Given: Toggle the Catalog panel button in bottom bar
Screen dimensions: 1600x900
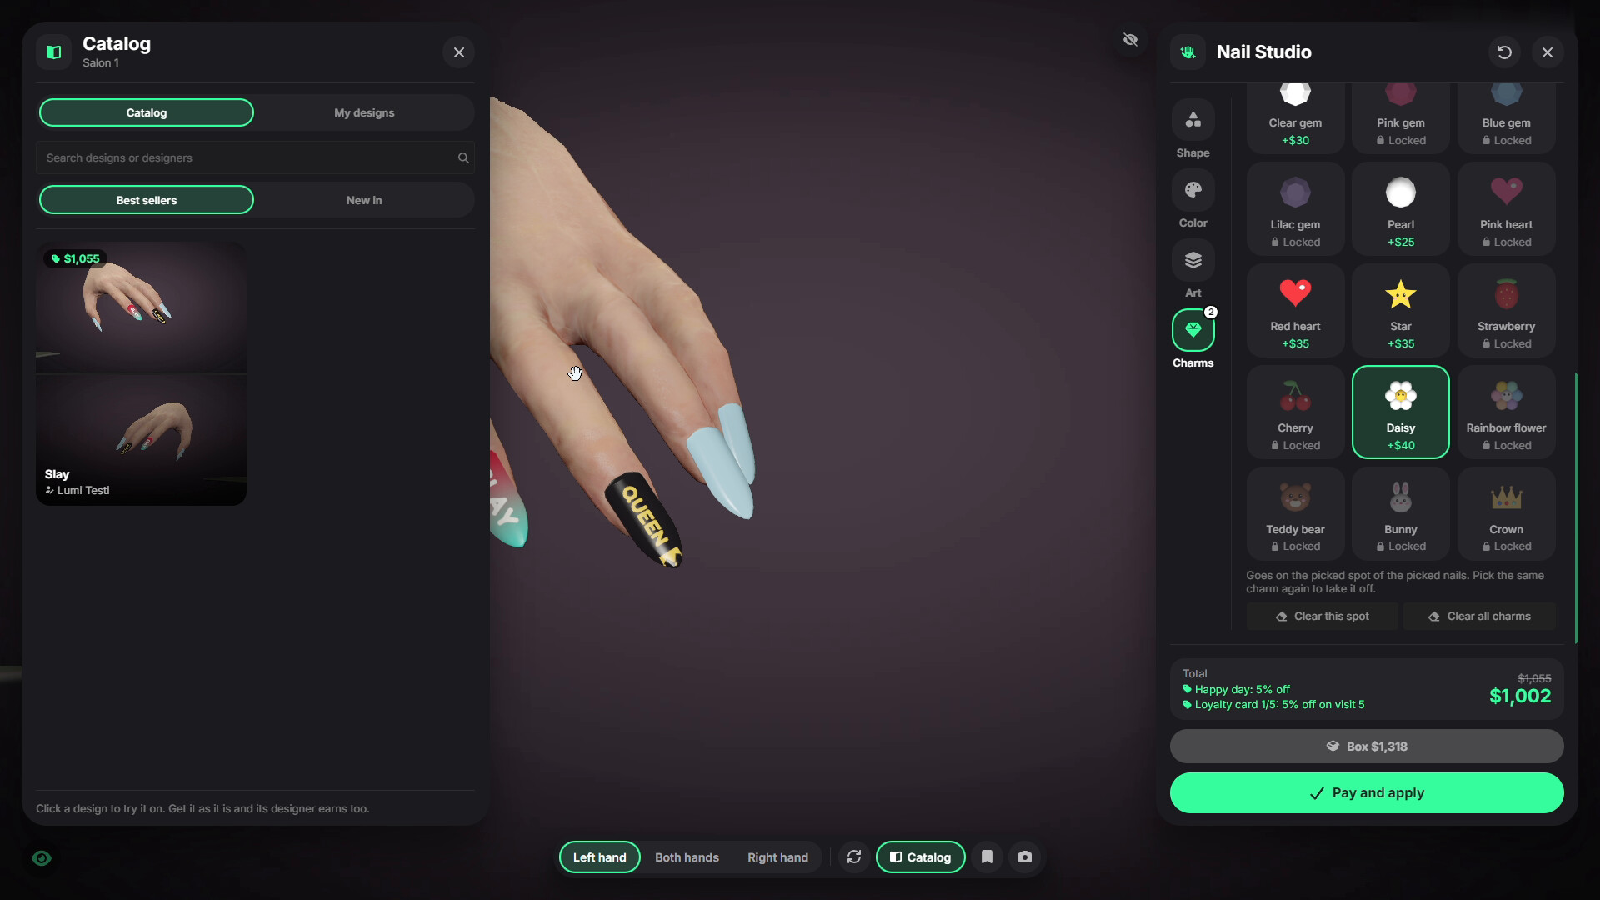Looking at the screenshot, I should [920, 857].
